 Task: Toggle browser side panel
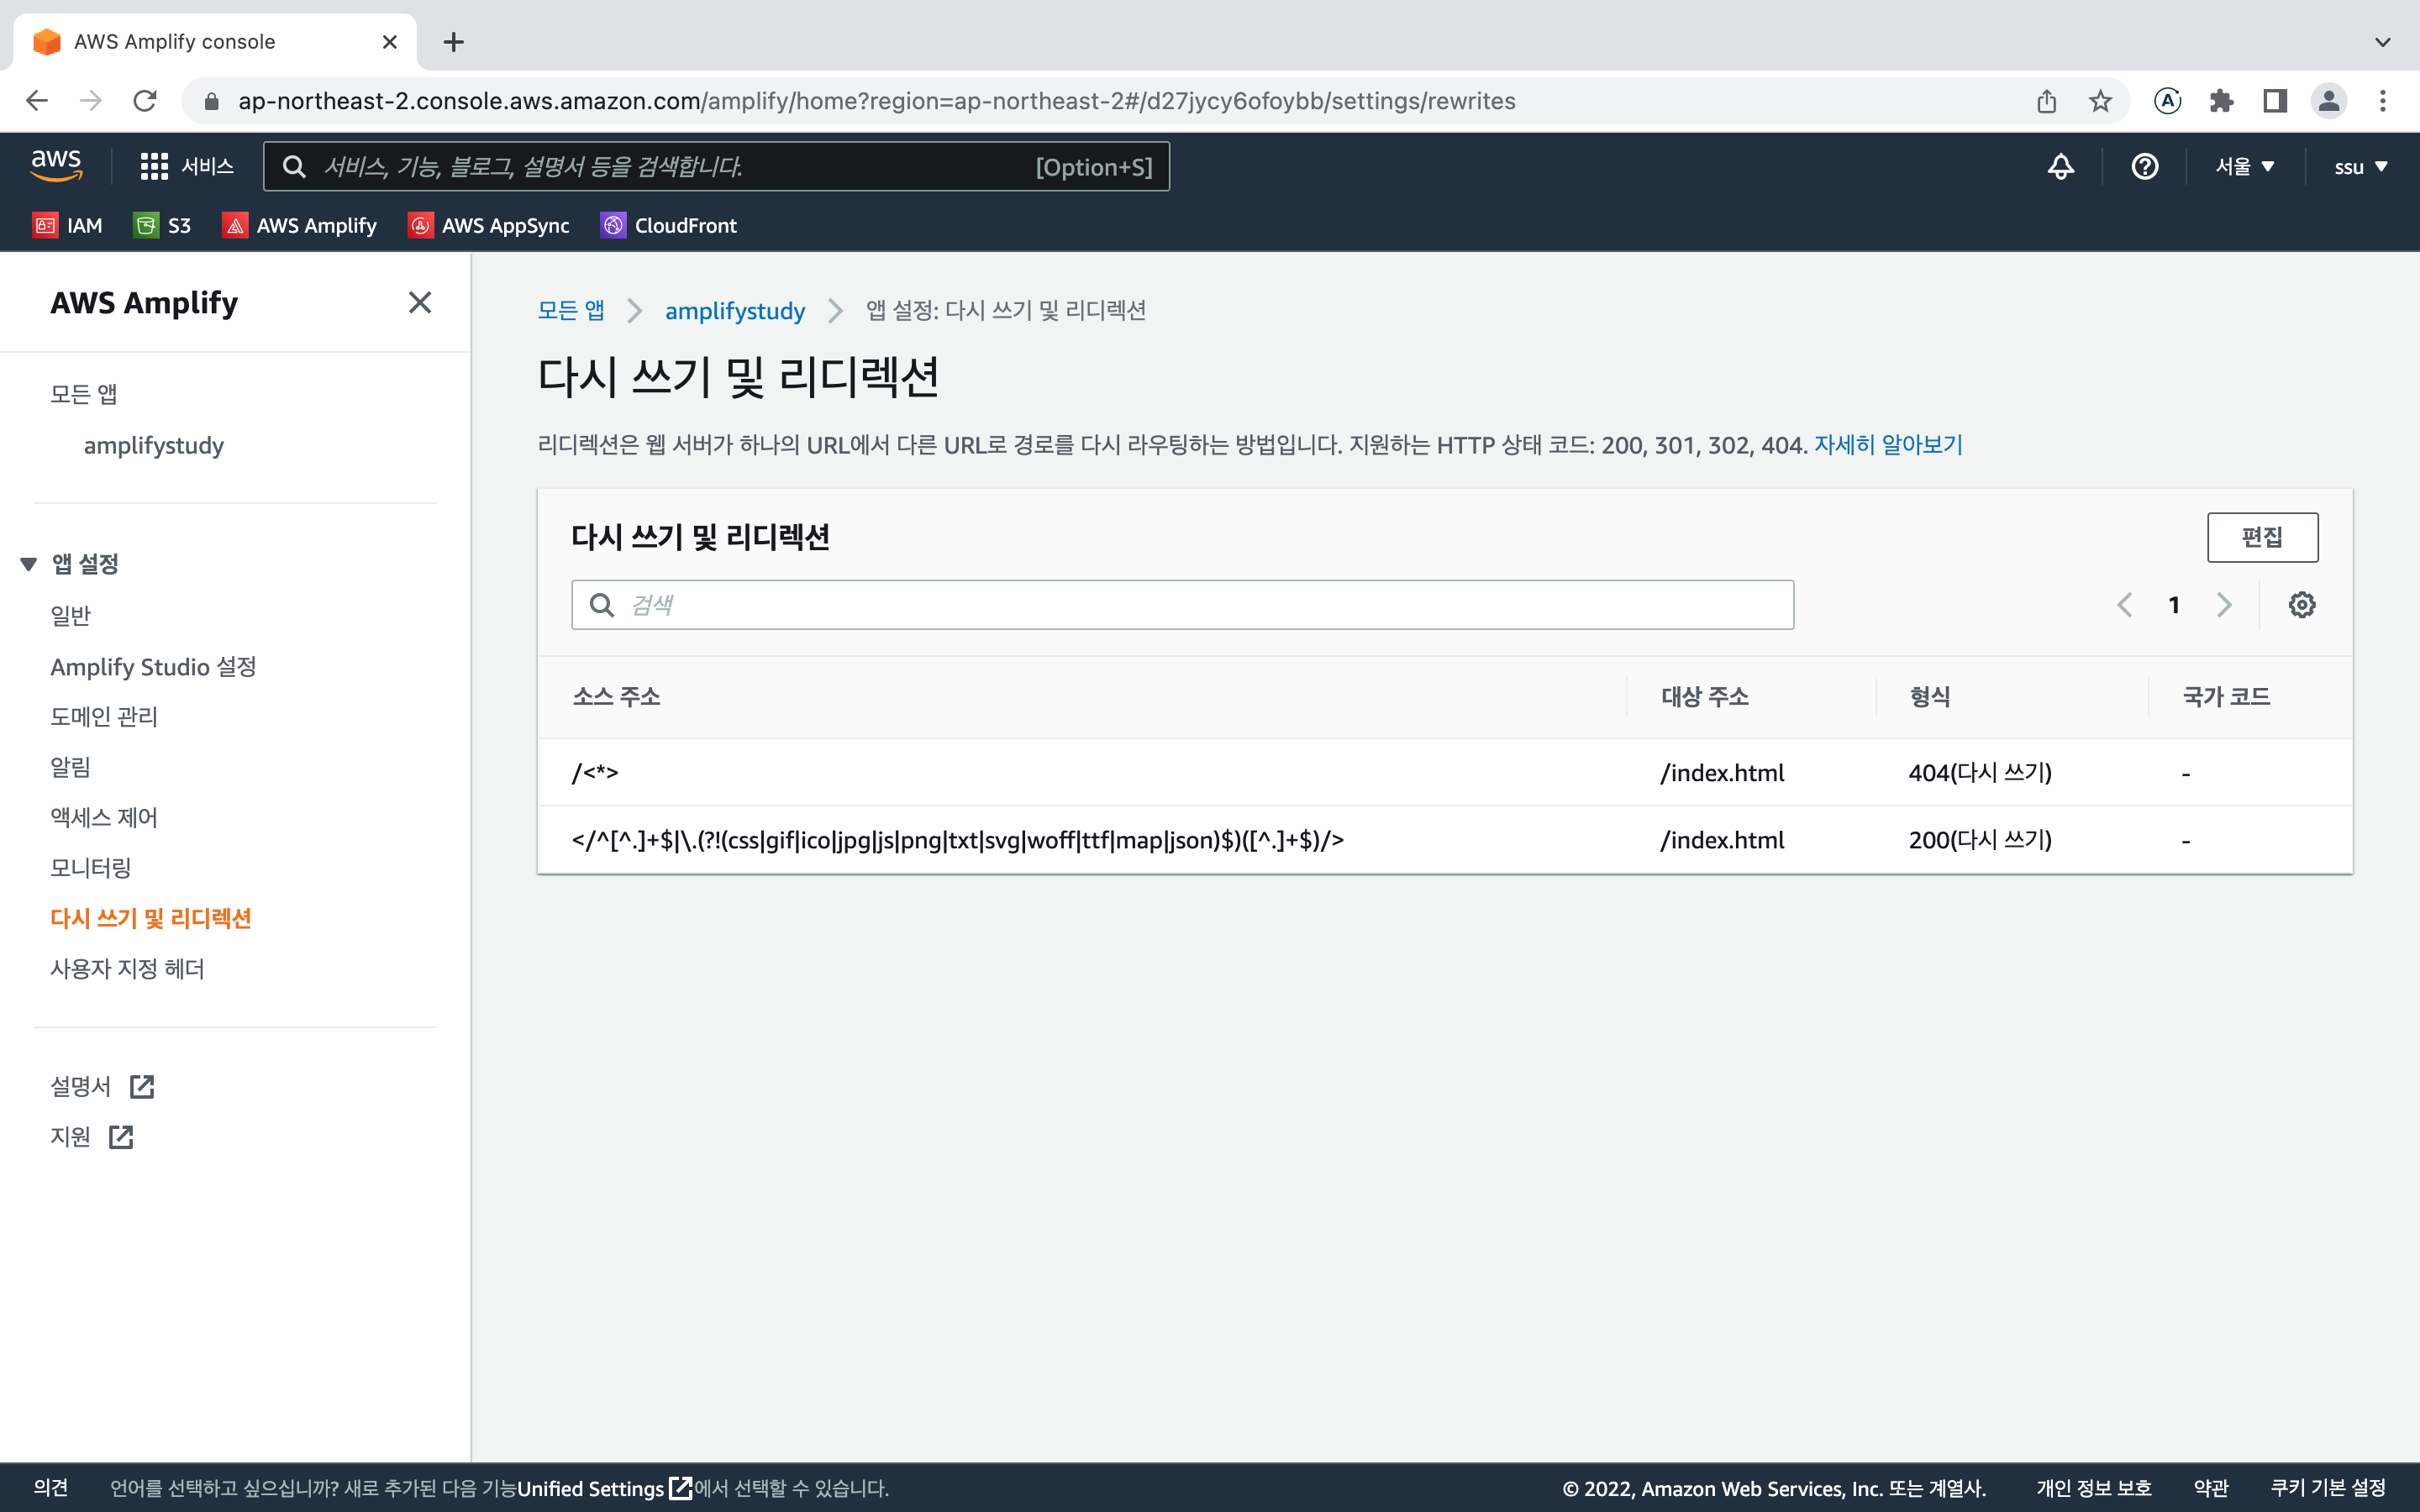(x=2275, y=101)
